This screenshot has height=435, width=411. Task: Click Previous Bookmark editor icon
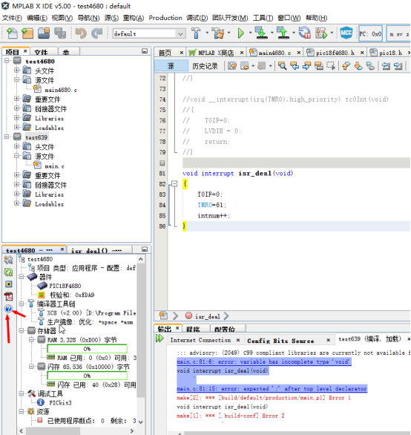point(346,66)
